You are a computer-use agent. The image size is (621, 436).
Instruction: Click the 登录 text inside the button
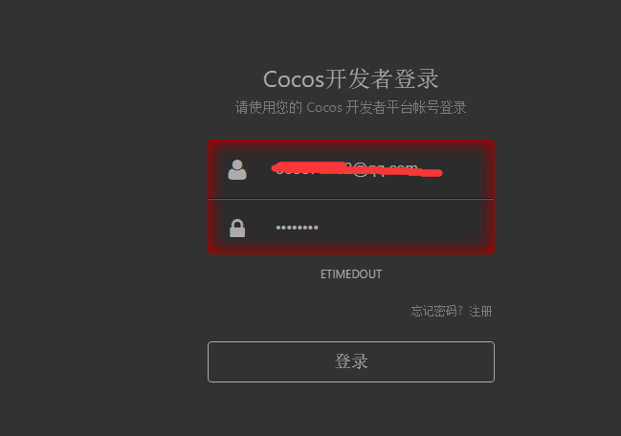pos(351,361)
